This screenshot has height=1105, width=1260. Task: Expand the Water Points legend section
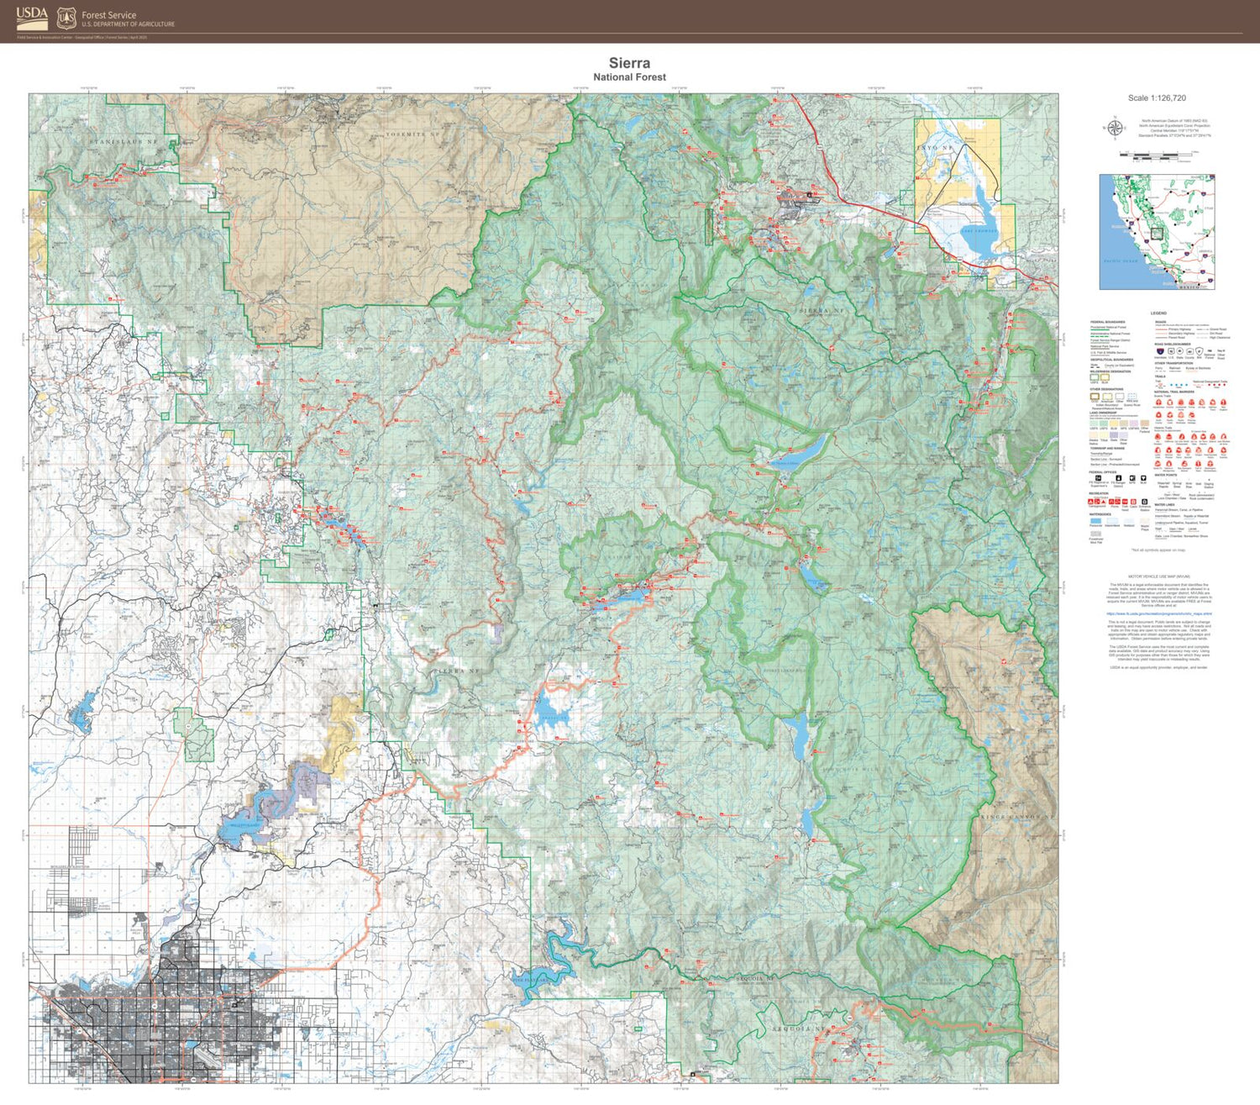1163,475
